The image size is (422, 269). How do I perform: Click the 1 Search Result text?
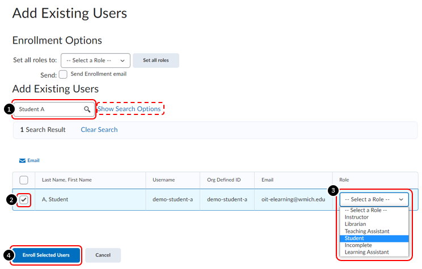pyautogui.click(x=43, y=130)
